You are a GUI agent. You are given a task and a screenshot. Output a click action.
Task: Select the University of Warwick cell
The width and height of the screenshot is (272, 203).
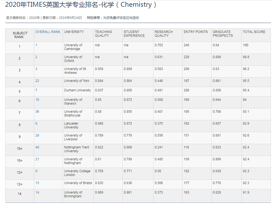tap(78, 102)
